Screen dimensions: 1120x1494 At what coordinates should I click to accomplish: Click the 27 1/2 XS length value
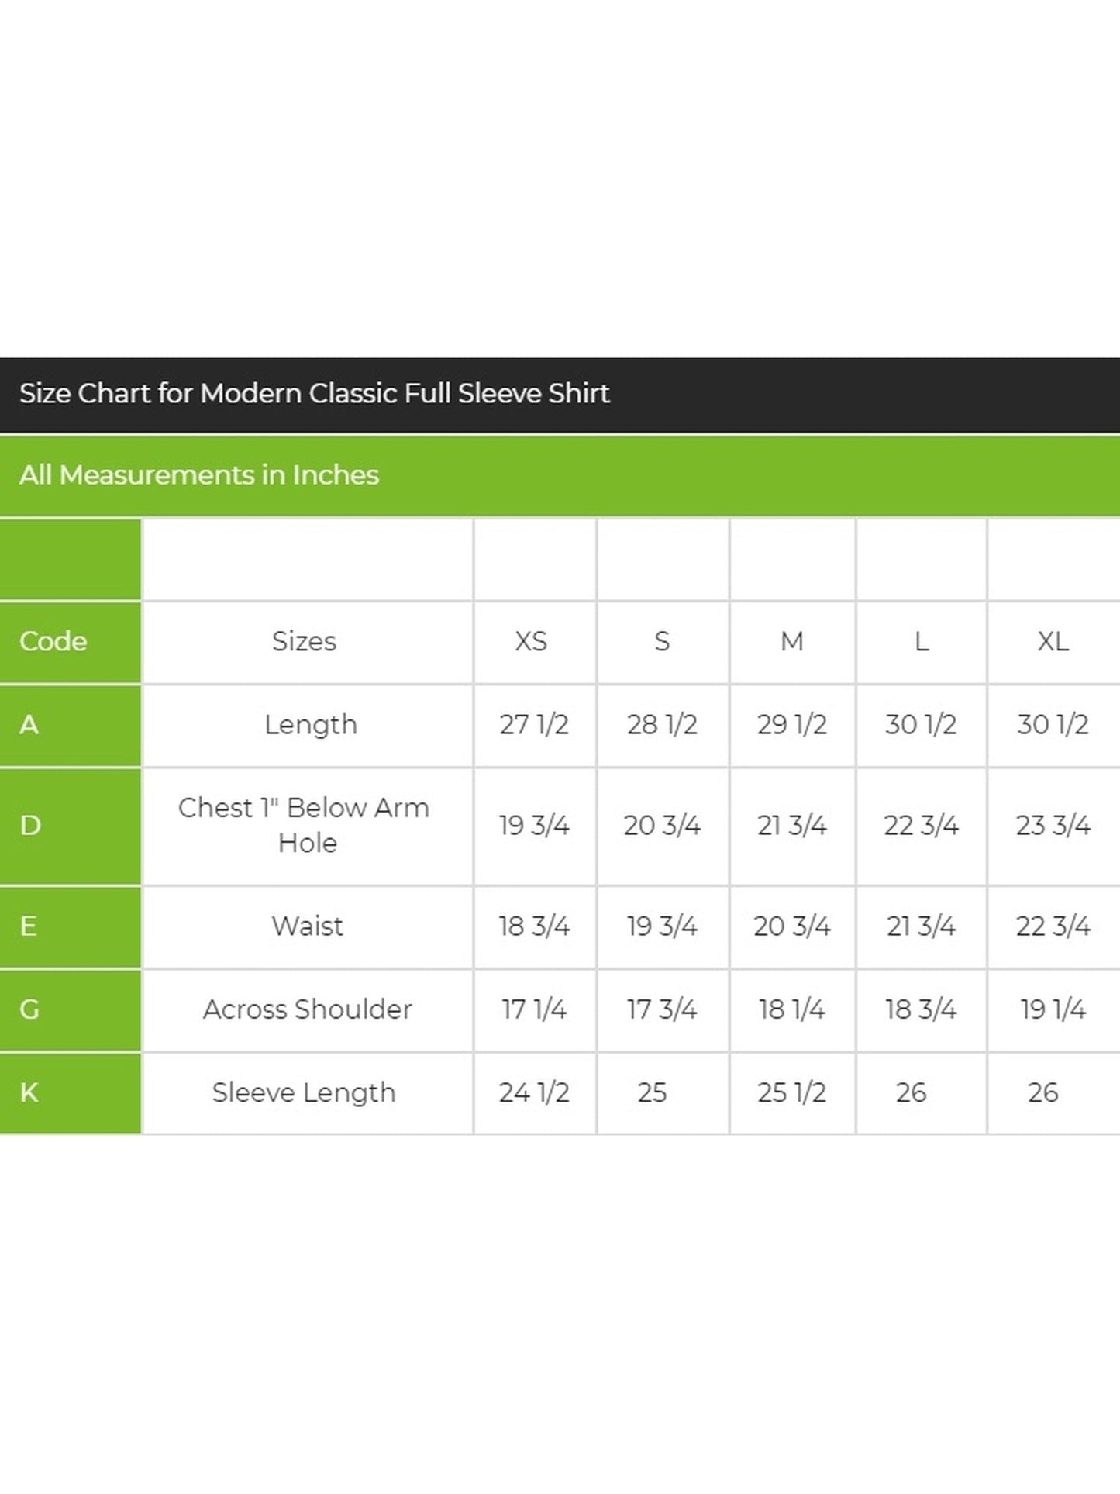tap(535, 726)
